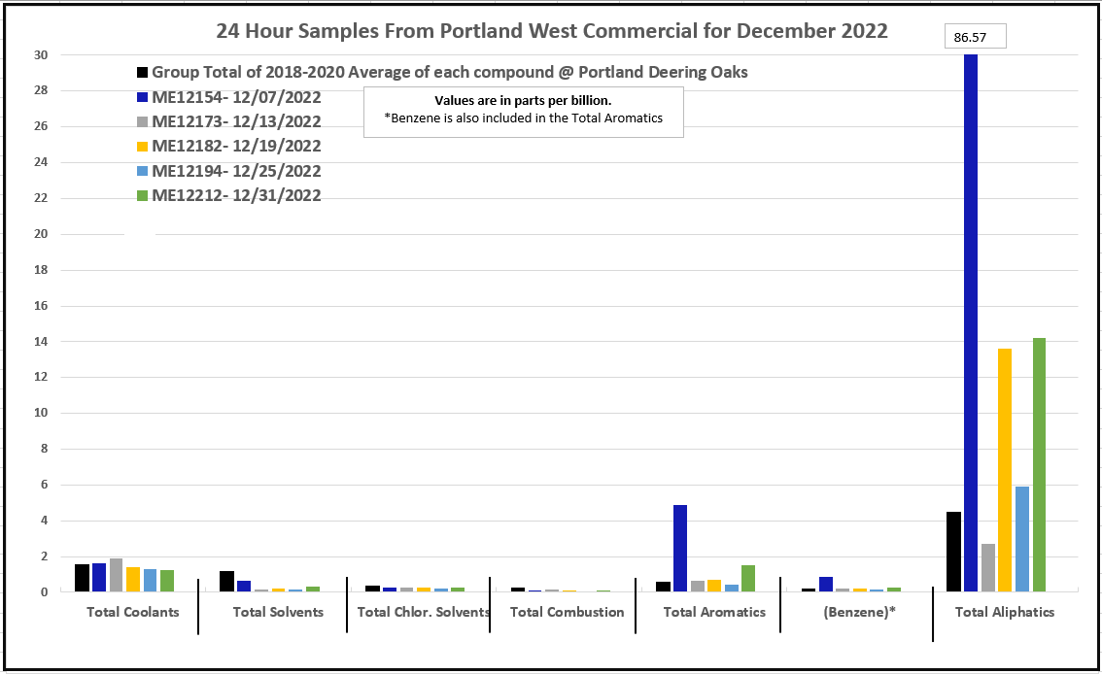Click the Total Combustion category label

(567, 613)
